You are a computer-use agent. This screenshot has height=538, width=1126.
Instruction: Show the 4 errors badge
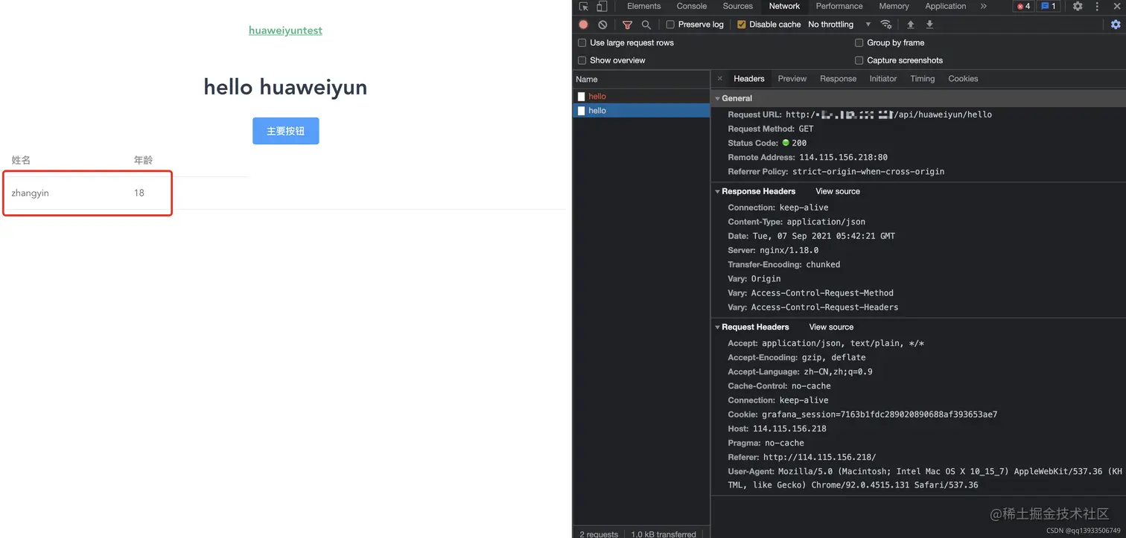[x=1023, y=6]
